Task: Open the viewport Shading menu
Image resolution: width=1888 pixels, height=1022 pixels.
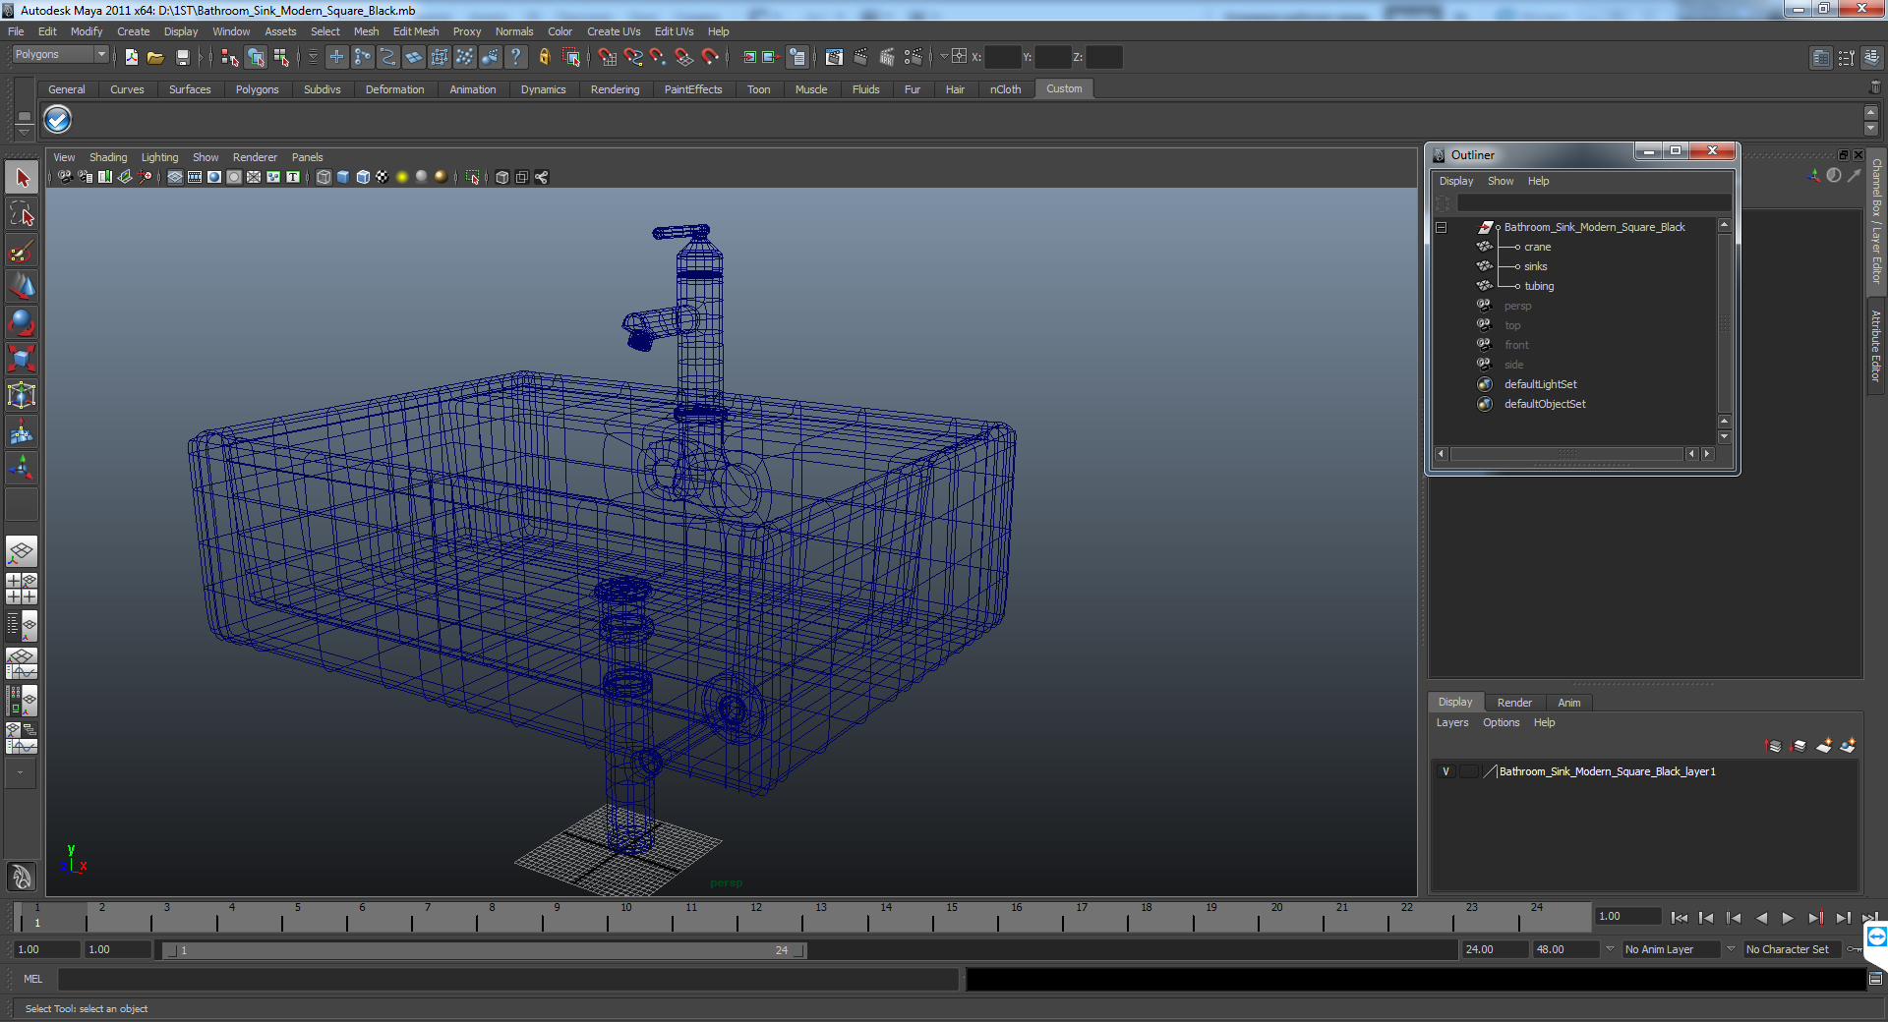Action: coord(108,157)
